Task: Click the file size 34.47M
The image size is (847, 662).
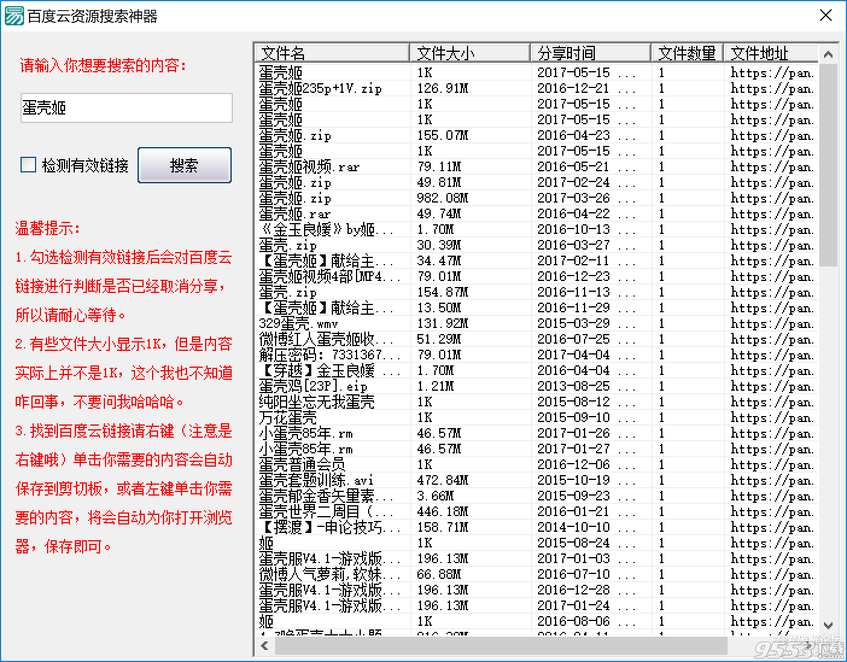Action: click(x=439, y=261)
